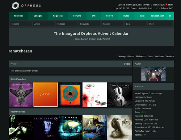The width and height of the screenshot is (181, 140).
Task: Click the Ratio 10.23 statistic
Action: (140, 112)
